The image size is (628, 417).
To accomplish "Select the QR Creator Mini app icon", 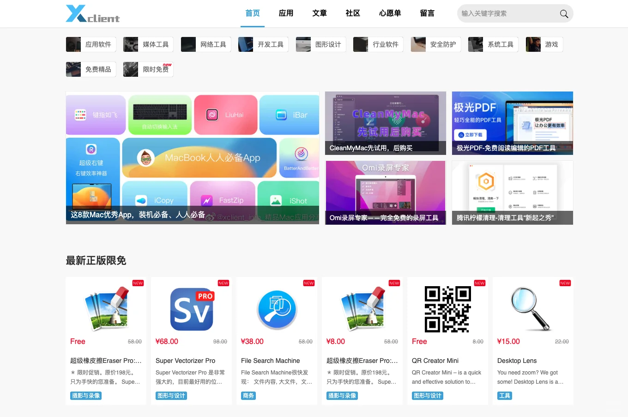I will 447,309.
